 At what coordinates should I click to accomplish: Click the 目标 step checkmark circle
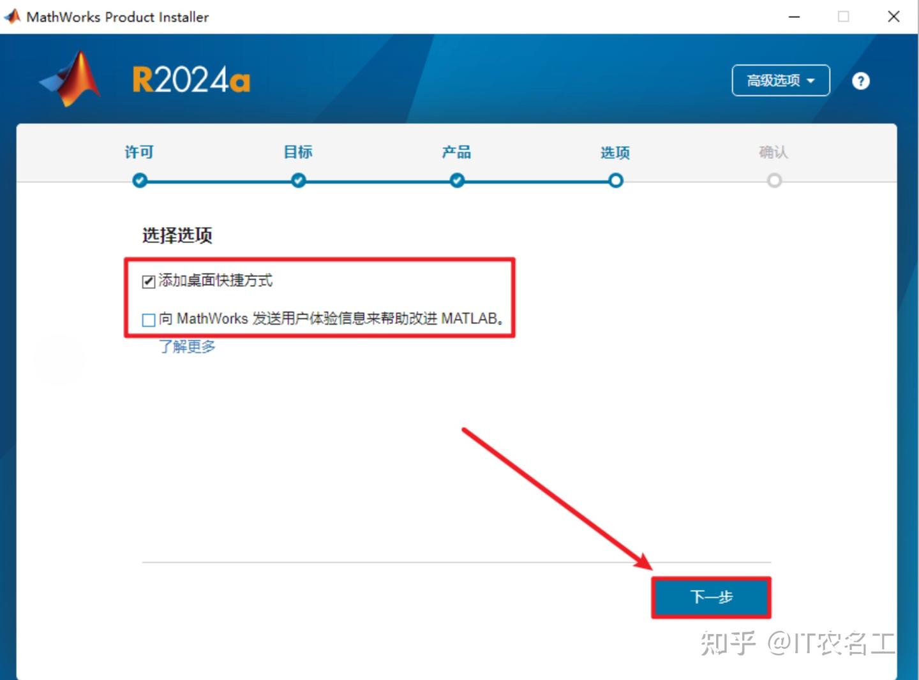coord(298,181)
